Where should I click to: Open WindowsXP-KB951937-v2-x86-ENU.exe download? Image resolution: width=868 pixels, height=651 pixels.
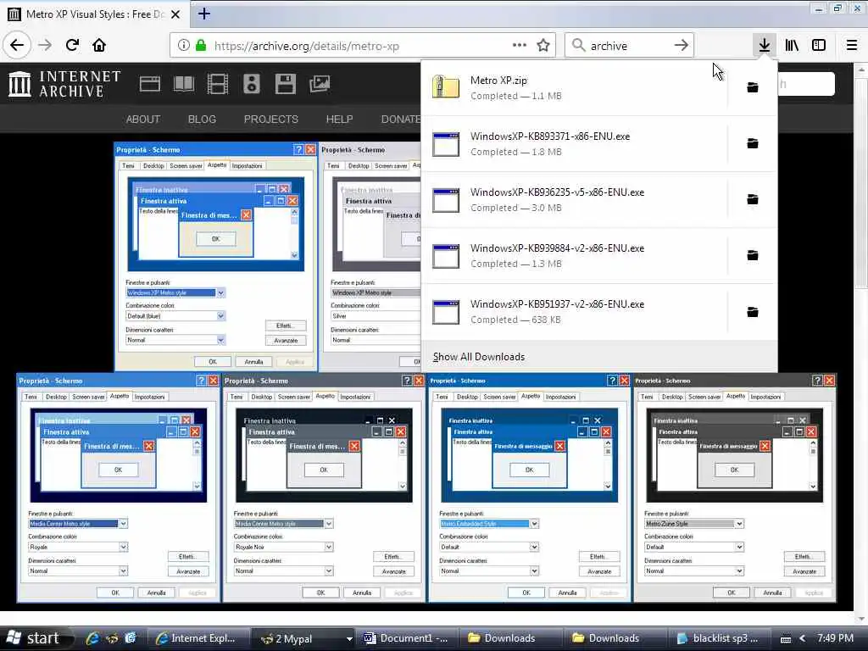[574, 312]
